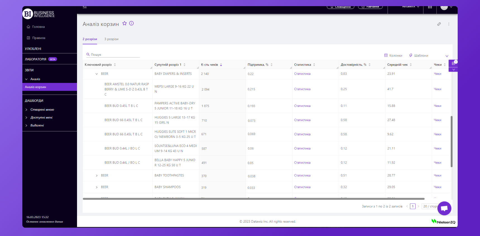Select the 2 140 checks count cell

[222, 74]
